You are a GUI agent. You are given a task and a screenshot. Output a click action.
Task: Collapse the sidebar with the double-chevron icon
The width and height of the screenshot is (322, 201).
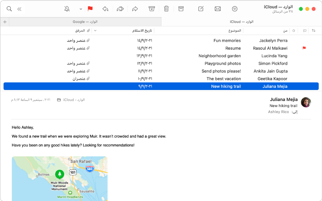click(19, 9)
